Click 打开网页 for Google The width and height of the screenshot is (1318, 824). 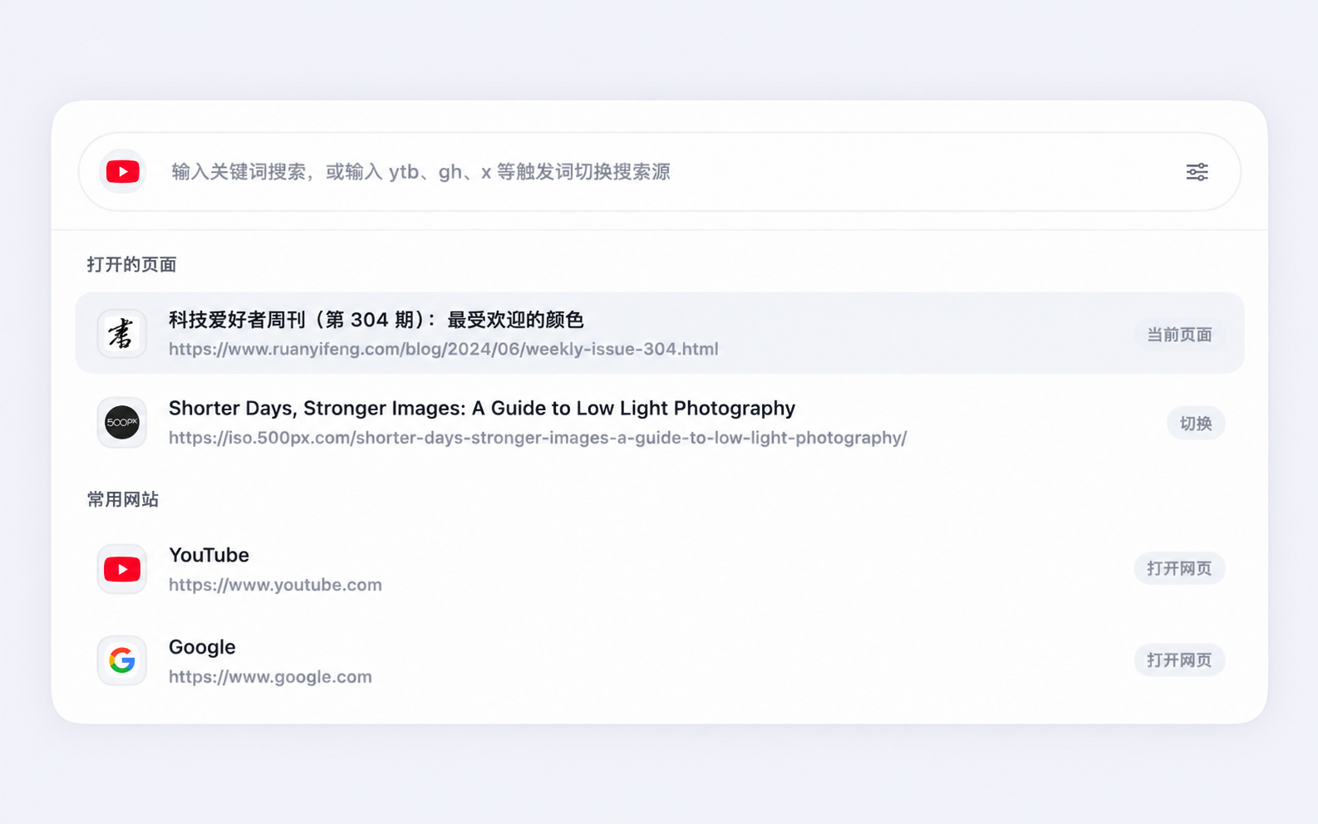(1179, 660)
